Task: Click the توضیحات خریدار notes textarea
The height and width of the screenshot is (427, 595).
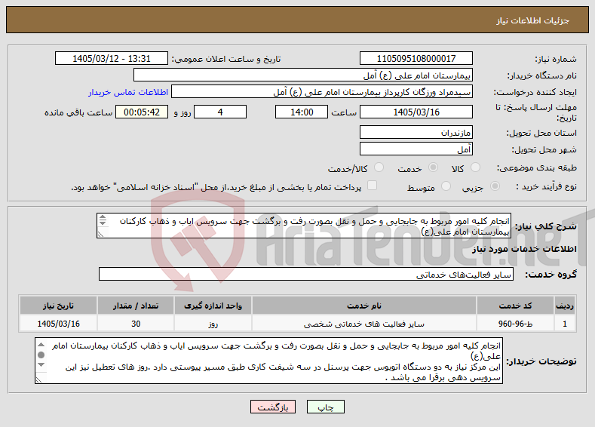Action: coord(268,361)
